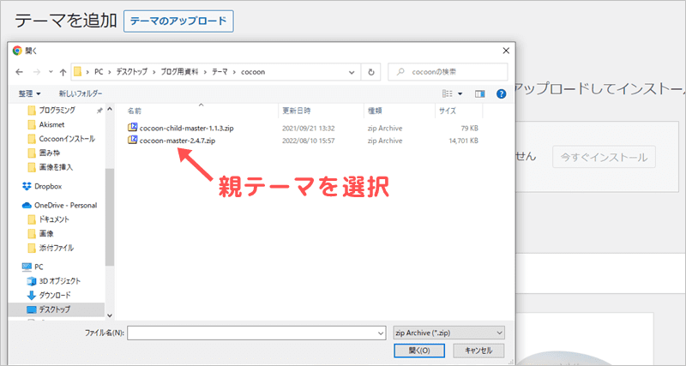Click the refresh button beside address bar

pyautogui.click(x=370, y=72)
